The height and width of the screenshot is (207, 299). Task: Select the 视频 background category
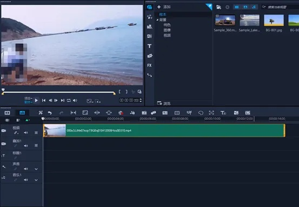tap(167, 35)
